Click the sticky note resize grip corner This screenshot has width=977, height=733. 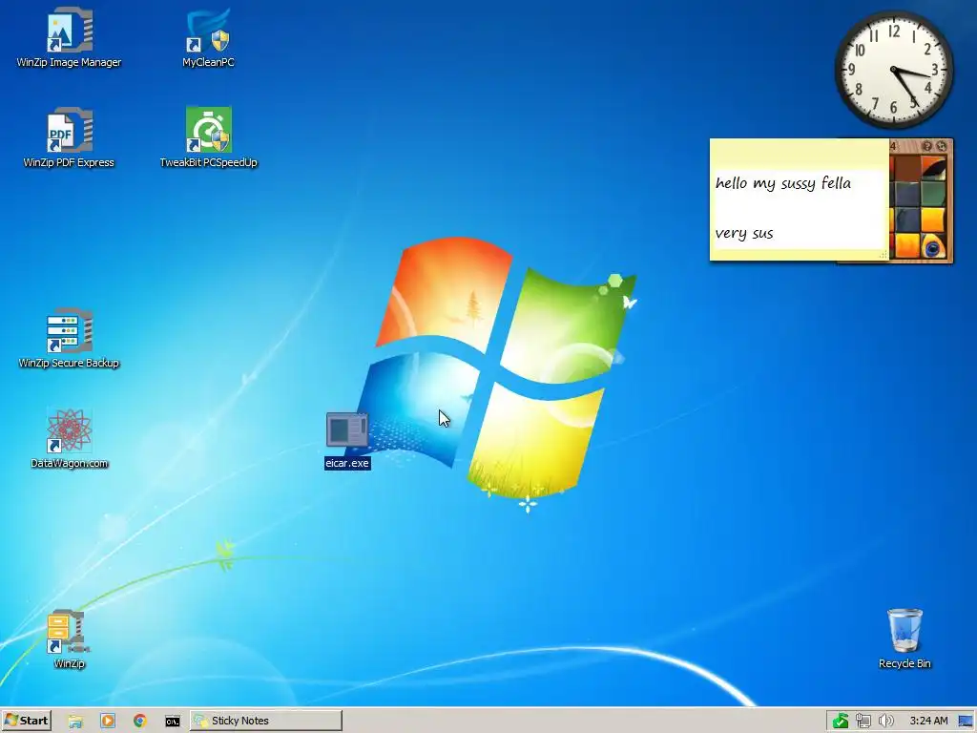883,254
